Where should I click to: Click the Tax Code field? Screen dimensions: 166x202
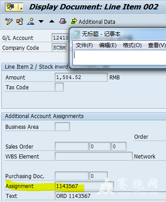[59, 87]
